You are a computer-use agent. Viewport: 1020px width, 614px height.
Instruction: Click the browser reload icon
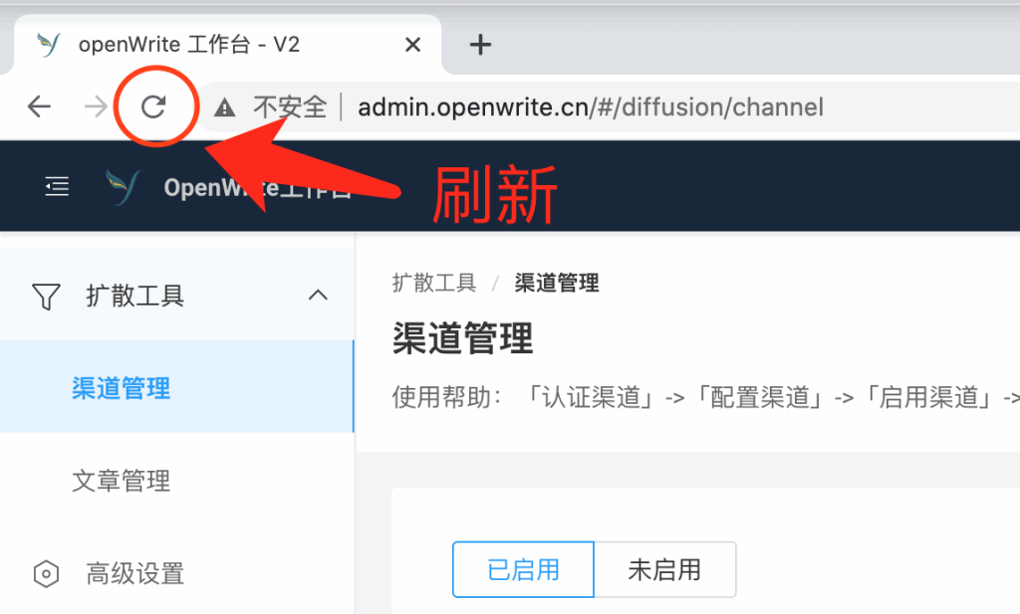[153, 106]
